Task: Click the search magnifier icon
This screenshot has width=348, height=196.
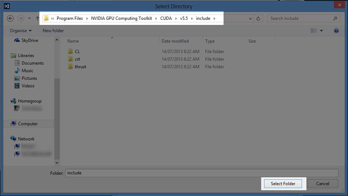Action: pyautogui.click(x=335, y=18)
